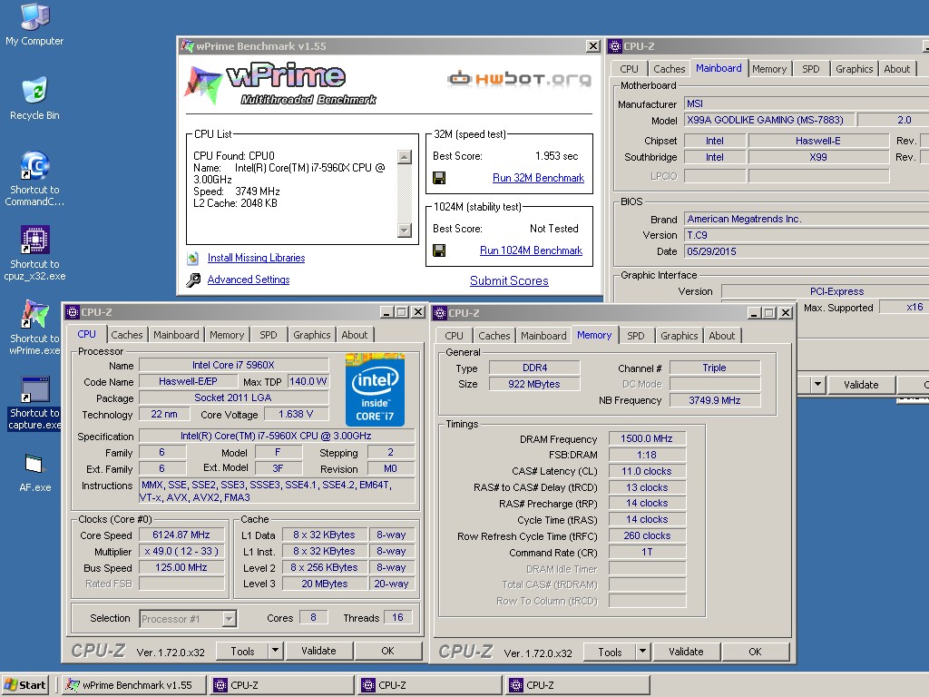Click the Intel Core i7 inside logo
The width and height of the screenshot is (929, 697).
(375, 389)
